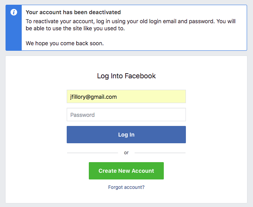Click the "or" separator text

126,153
